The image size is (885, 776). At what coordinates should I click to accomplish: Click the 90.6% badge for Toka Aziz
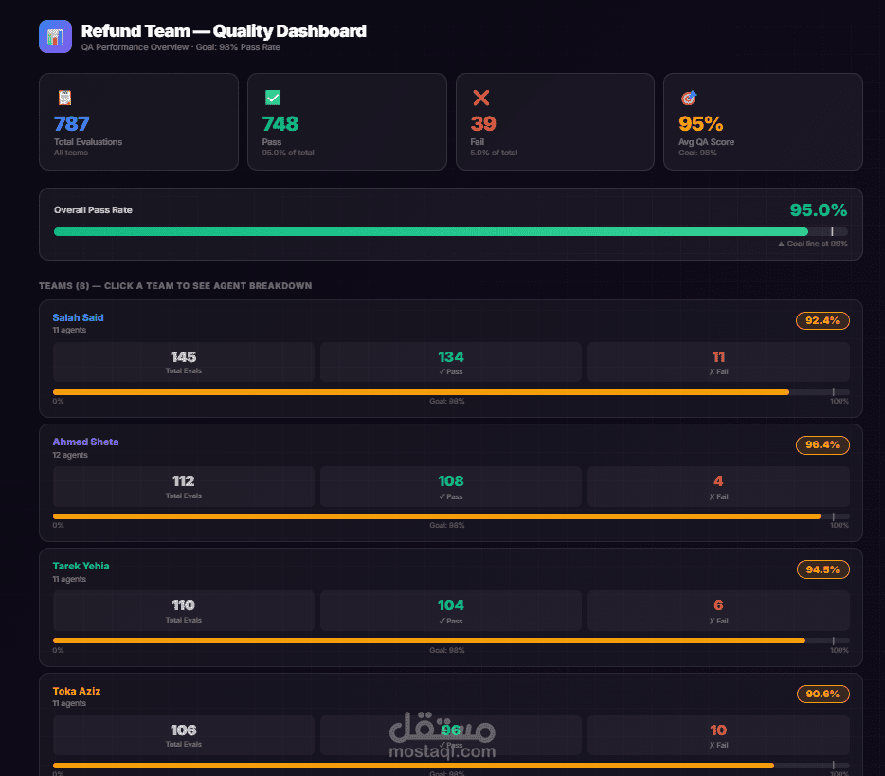pos(822,694)
